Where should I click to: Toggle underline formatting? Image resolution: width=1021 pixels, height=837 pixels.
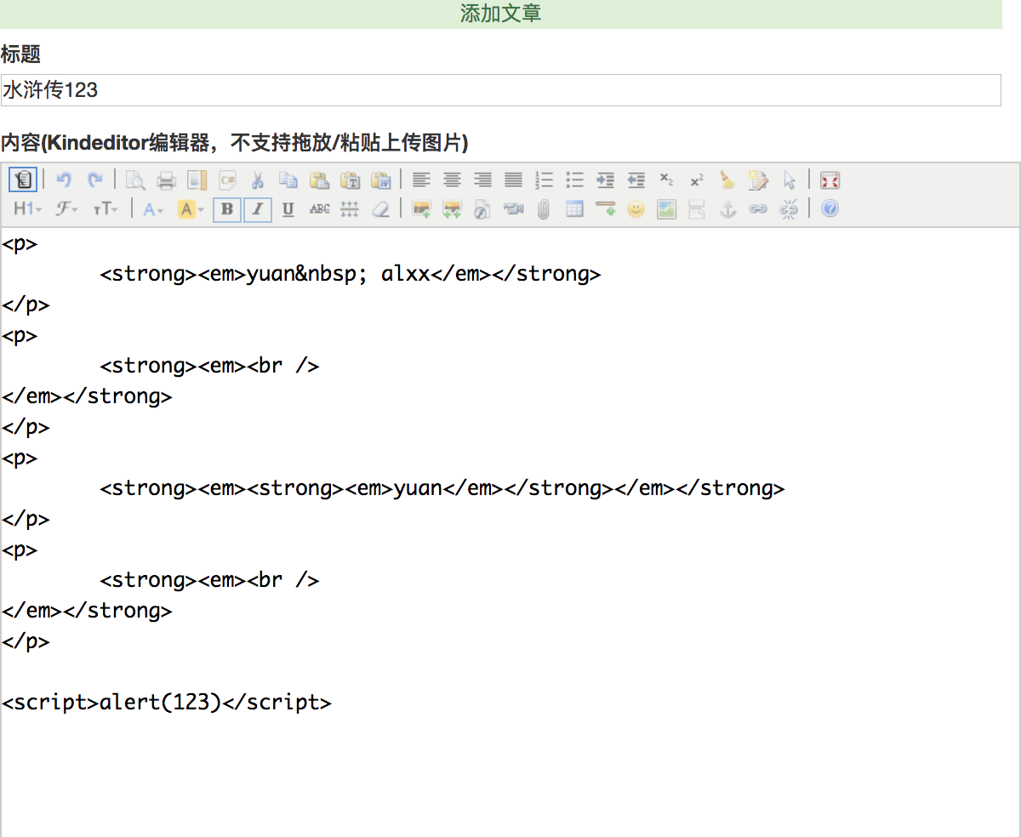pyautogui.click(x=288, y=208)
